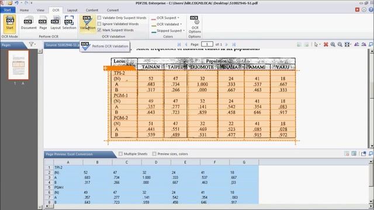Click the document view vertical scrollbar
Viewport: 374px width, 210px height.
click(372, 98)
